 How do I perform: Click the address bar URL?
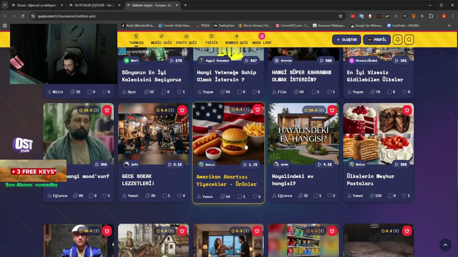(67, 16)
